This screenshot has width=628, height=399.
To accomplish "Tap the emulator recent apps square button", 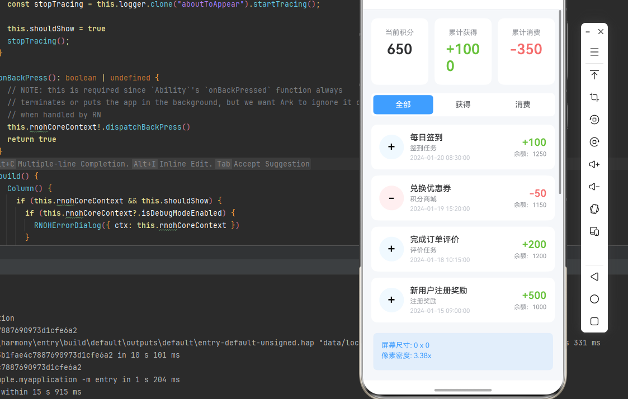I will 594,321.
